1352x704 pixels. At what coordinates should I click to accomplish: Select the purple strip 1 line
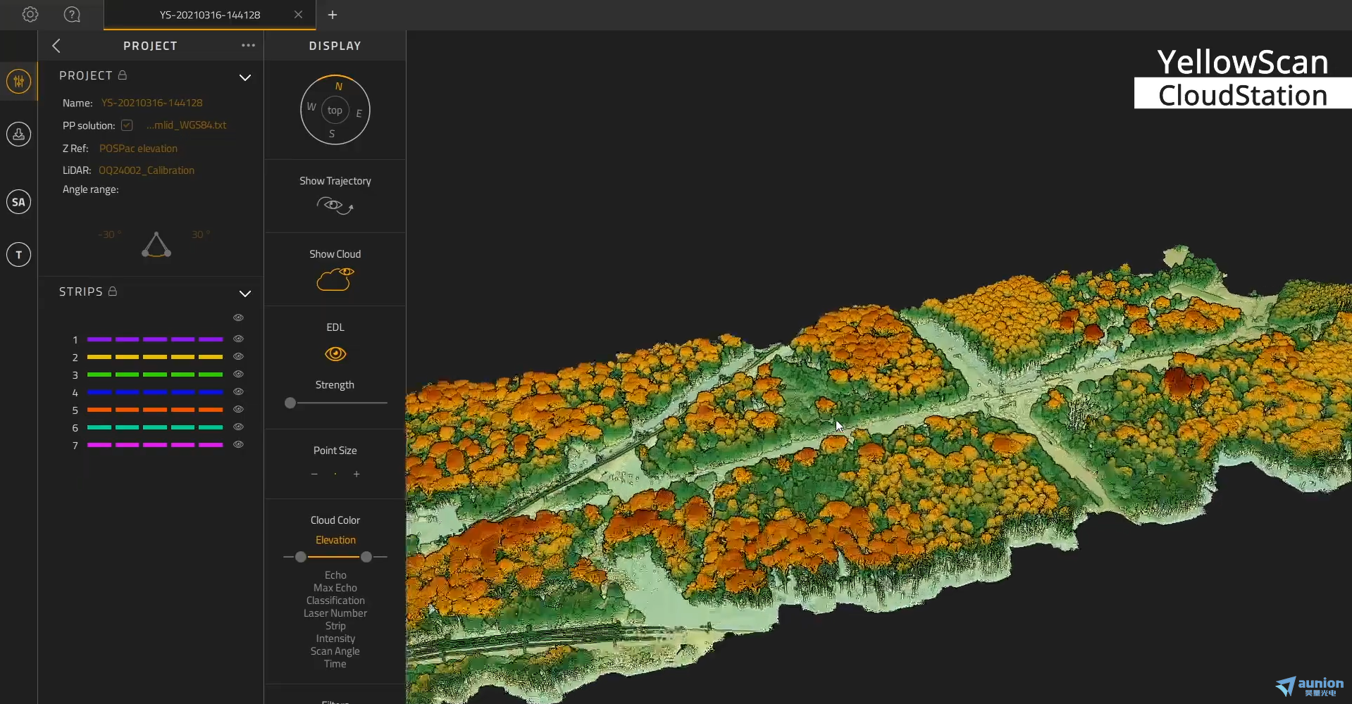155,339
